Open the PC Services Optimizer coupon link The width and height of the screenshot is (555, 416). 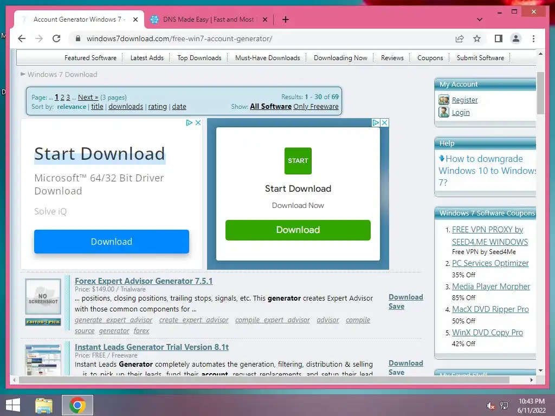pos(490,263)
